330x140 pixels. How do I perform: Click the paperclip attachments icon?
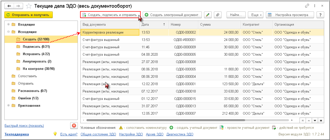point(217,15)
